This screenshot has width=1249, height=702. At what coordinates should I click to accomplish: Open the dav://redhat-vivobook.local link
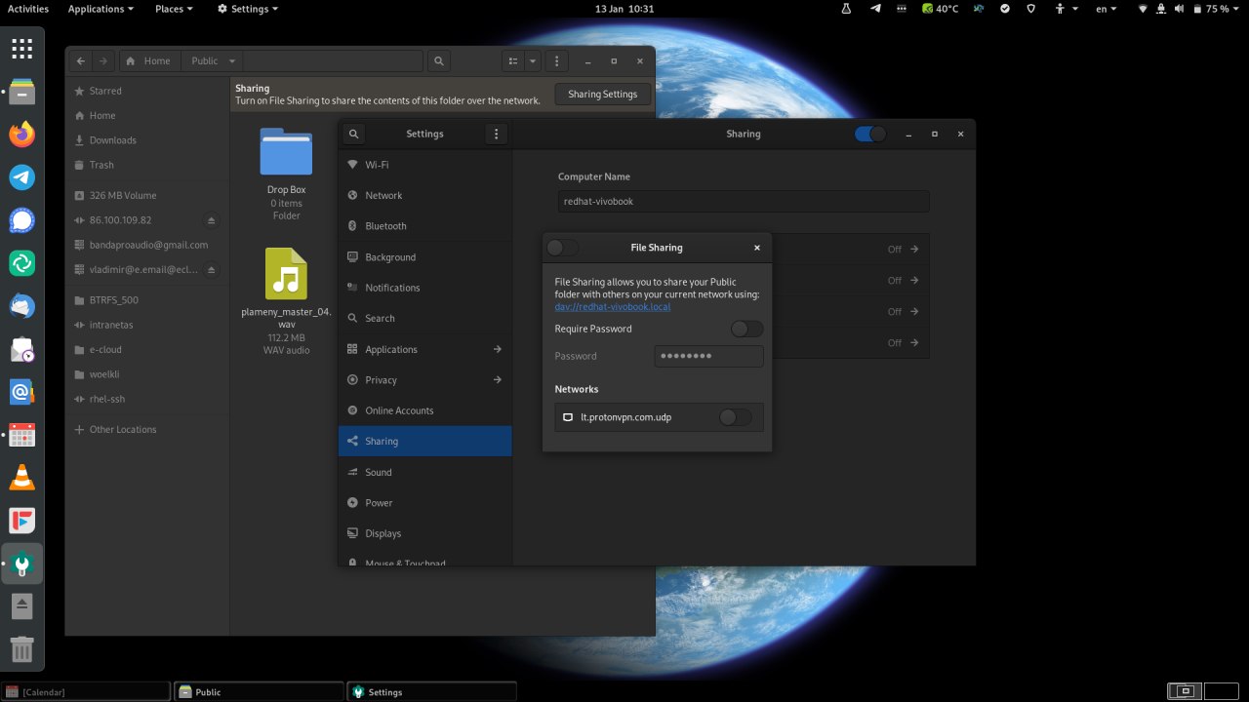pyautogui.click(x=613, y=306)
